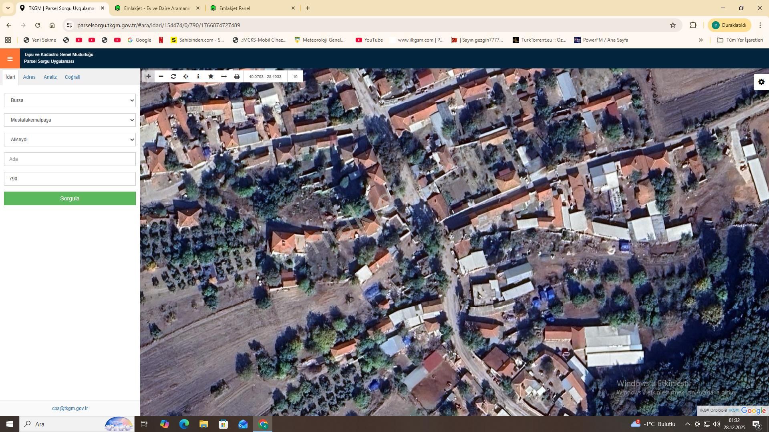Viewport: 769px width, 432px height.
Task: Click the Ada input field
Action: [70, 159]
